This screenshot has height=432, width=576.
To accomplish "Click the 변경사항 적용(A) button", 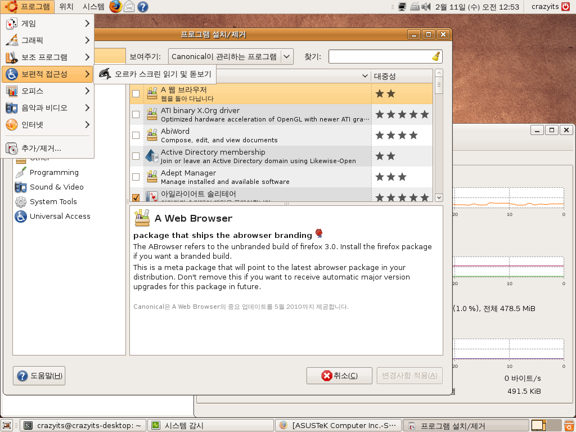I will (409, 376).
